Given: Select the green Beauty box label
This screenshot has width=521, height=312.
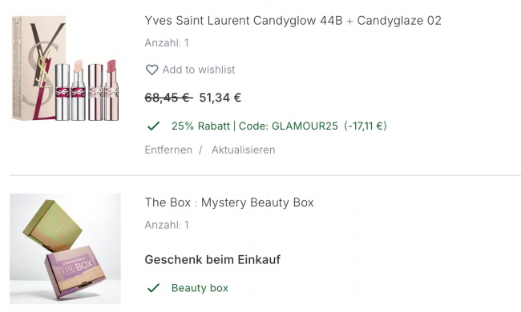Looking at the screenshot, I should click(x=200, y=288).
